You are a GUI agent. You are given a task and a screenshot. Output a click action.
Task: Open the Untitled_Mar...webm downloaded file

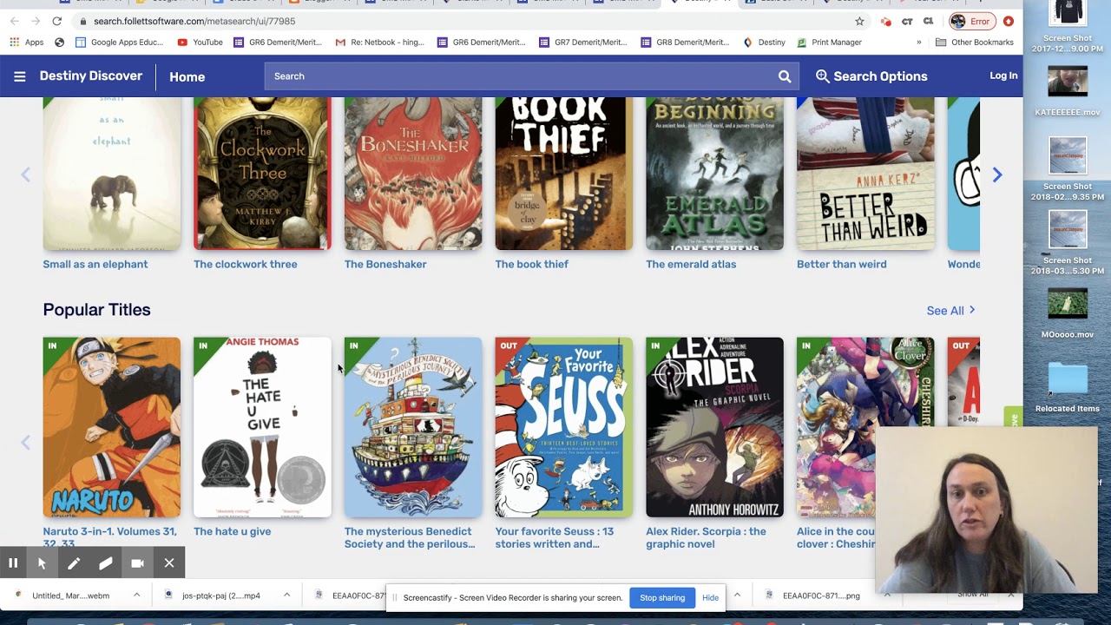point(69,595)
